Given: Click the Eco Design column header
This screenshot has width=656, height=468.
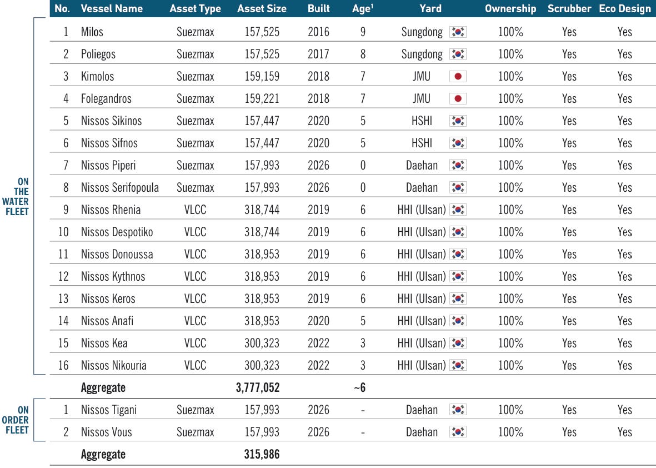Looking at the screenshot, I should [x=625, y=8].
